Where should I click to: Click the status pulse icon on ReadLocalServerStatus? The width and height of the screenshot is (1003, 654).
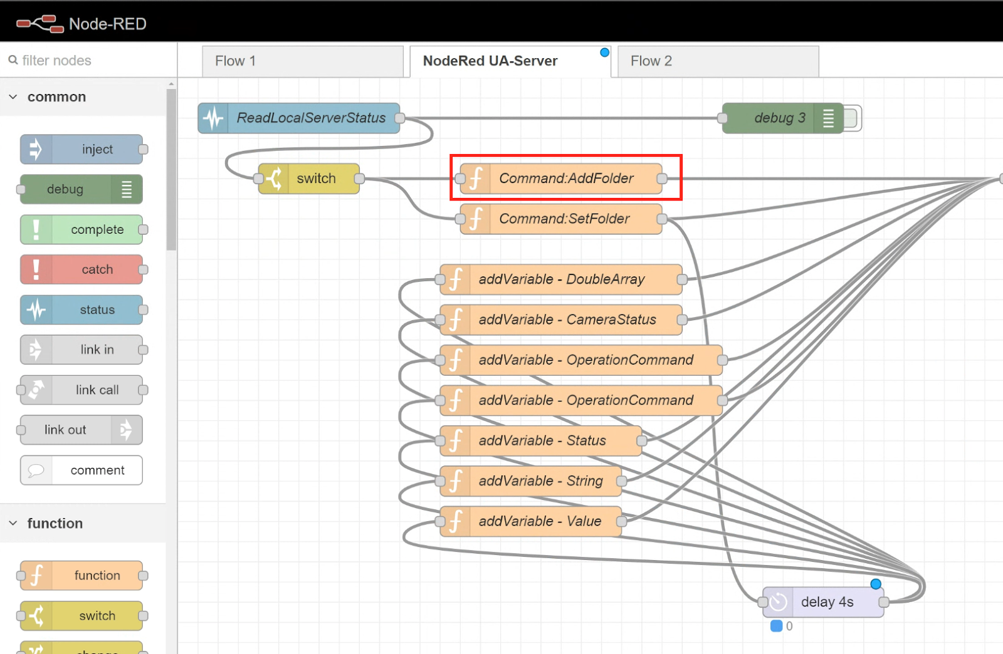[x=213, y=118]
